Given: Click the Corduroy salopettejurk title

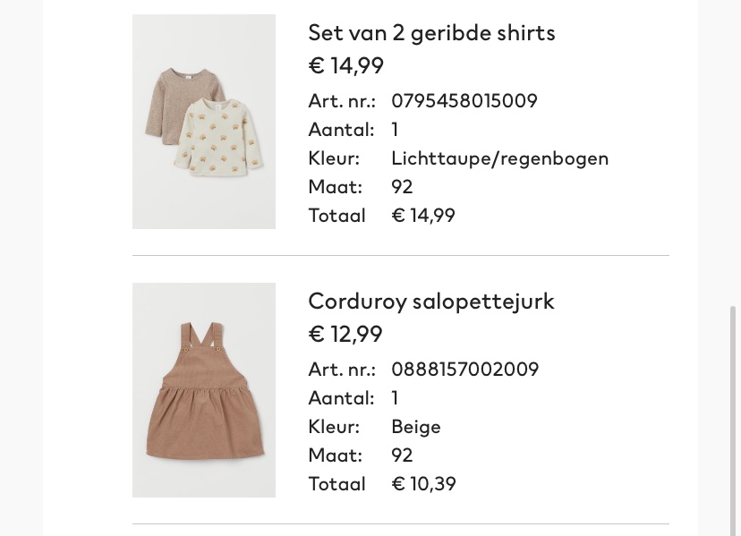Looking at the screenshot, I should (x=431, y=302).
